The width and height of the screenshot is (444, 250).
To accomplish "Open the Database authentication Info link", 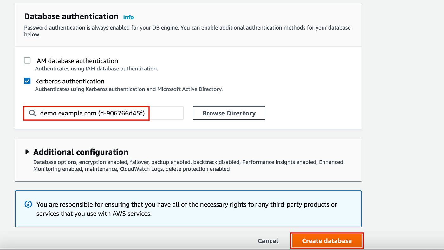I will pyautogui.click(x=128, y=17).
